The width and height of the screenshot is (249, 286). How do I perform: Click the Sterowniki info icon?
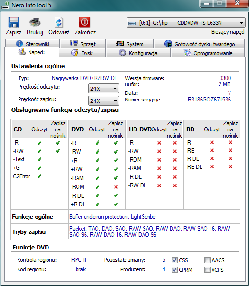(x=19, y=44)
